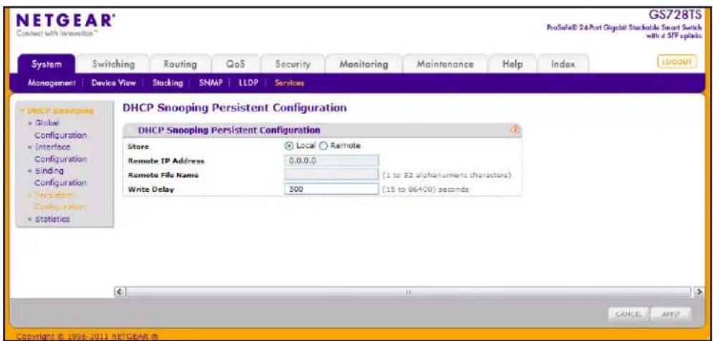Open the Management submenu

(x=50, y=83)
